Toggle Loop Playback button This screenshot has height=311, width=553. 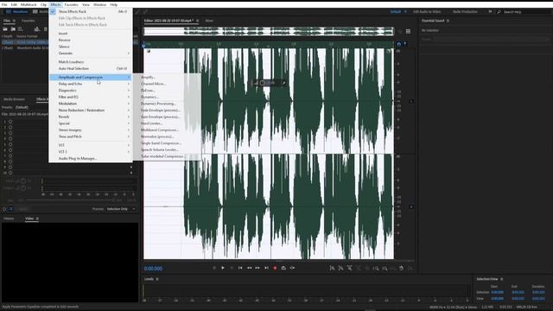283,268
